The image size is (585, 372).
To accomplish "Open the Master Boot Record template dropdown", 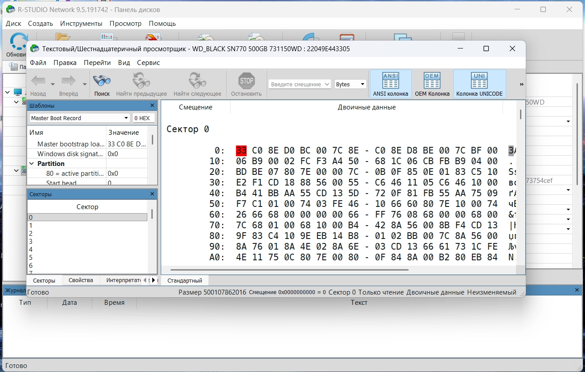I will pos(80,118).
